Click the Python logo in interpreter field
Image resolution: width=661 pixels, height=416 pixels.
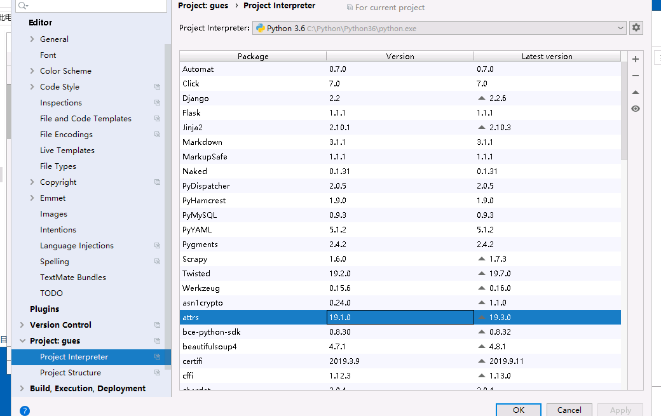(x=260, y=28)
